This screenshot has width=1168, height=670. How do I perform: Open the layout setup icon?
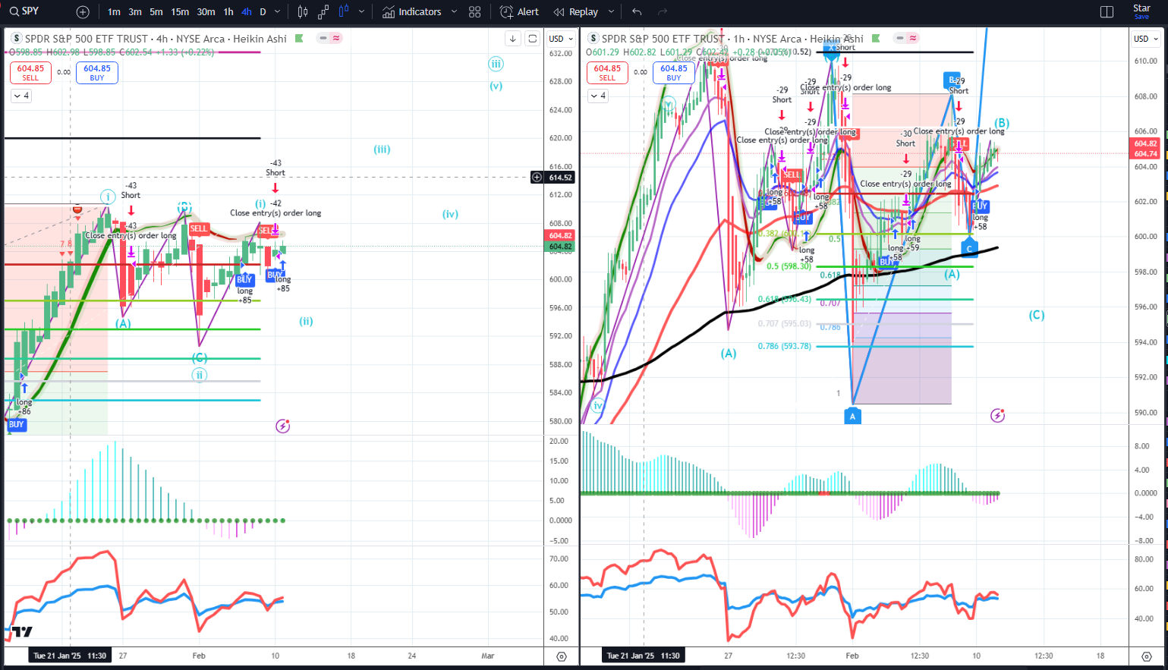(x=1107, y=12)
